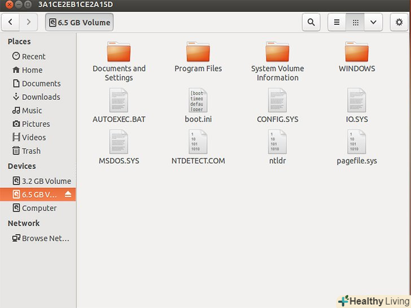Image resolution: width=411 pixels, height=308 pixels.
Task: Close the file manager window
Action: click(x=9, y=5)
